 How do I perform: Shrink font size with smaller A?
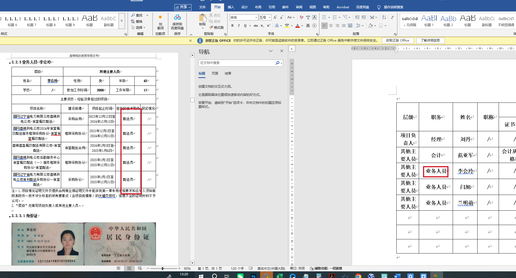pyautogui.click(x=282, y=18)
